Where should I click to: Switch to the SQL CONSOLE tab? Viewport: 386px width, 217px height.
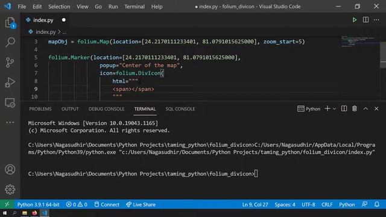[x=180, y=108]
